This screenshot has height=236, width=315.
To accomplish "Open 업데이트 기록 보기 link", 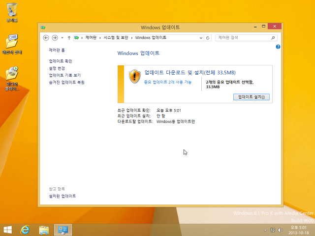I will (x=65, y=75).
